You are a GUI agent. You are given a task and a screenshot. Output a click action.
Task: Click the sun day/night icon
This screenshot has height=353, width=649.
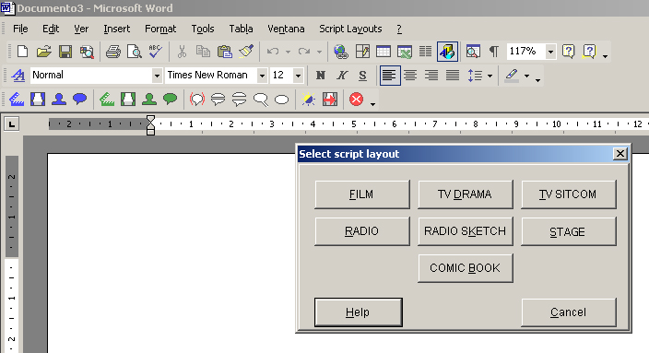coord(308,100)
